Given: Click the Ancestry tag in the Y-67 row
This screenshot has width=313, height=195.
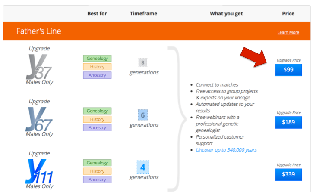Looking at the screenshot, I should tap(97, 127).
